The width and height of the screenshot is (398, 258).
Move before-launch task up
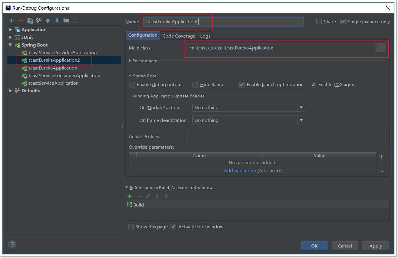pyautogui.click(x=157, y=196)
